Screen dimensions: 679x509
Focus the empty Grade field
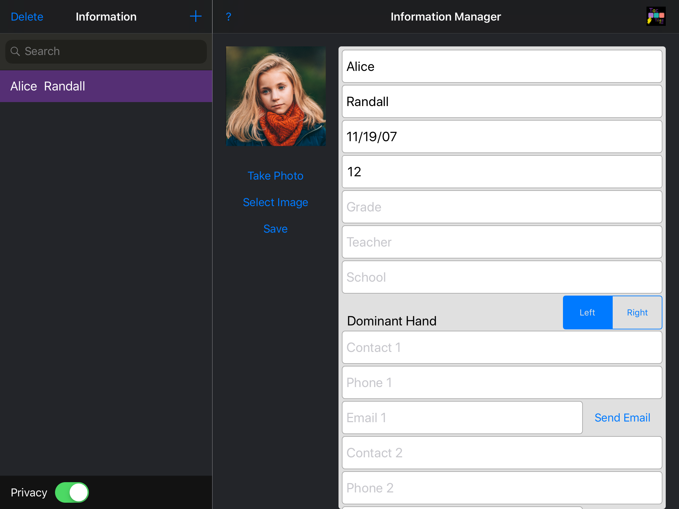502,207
